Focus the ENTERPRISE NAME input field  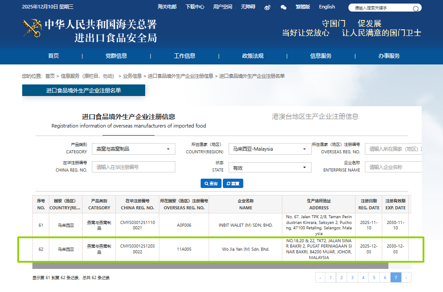[393, 167]
